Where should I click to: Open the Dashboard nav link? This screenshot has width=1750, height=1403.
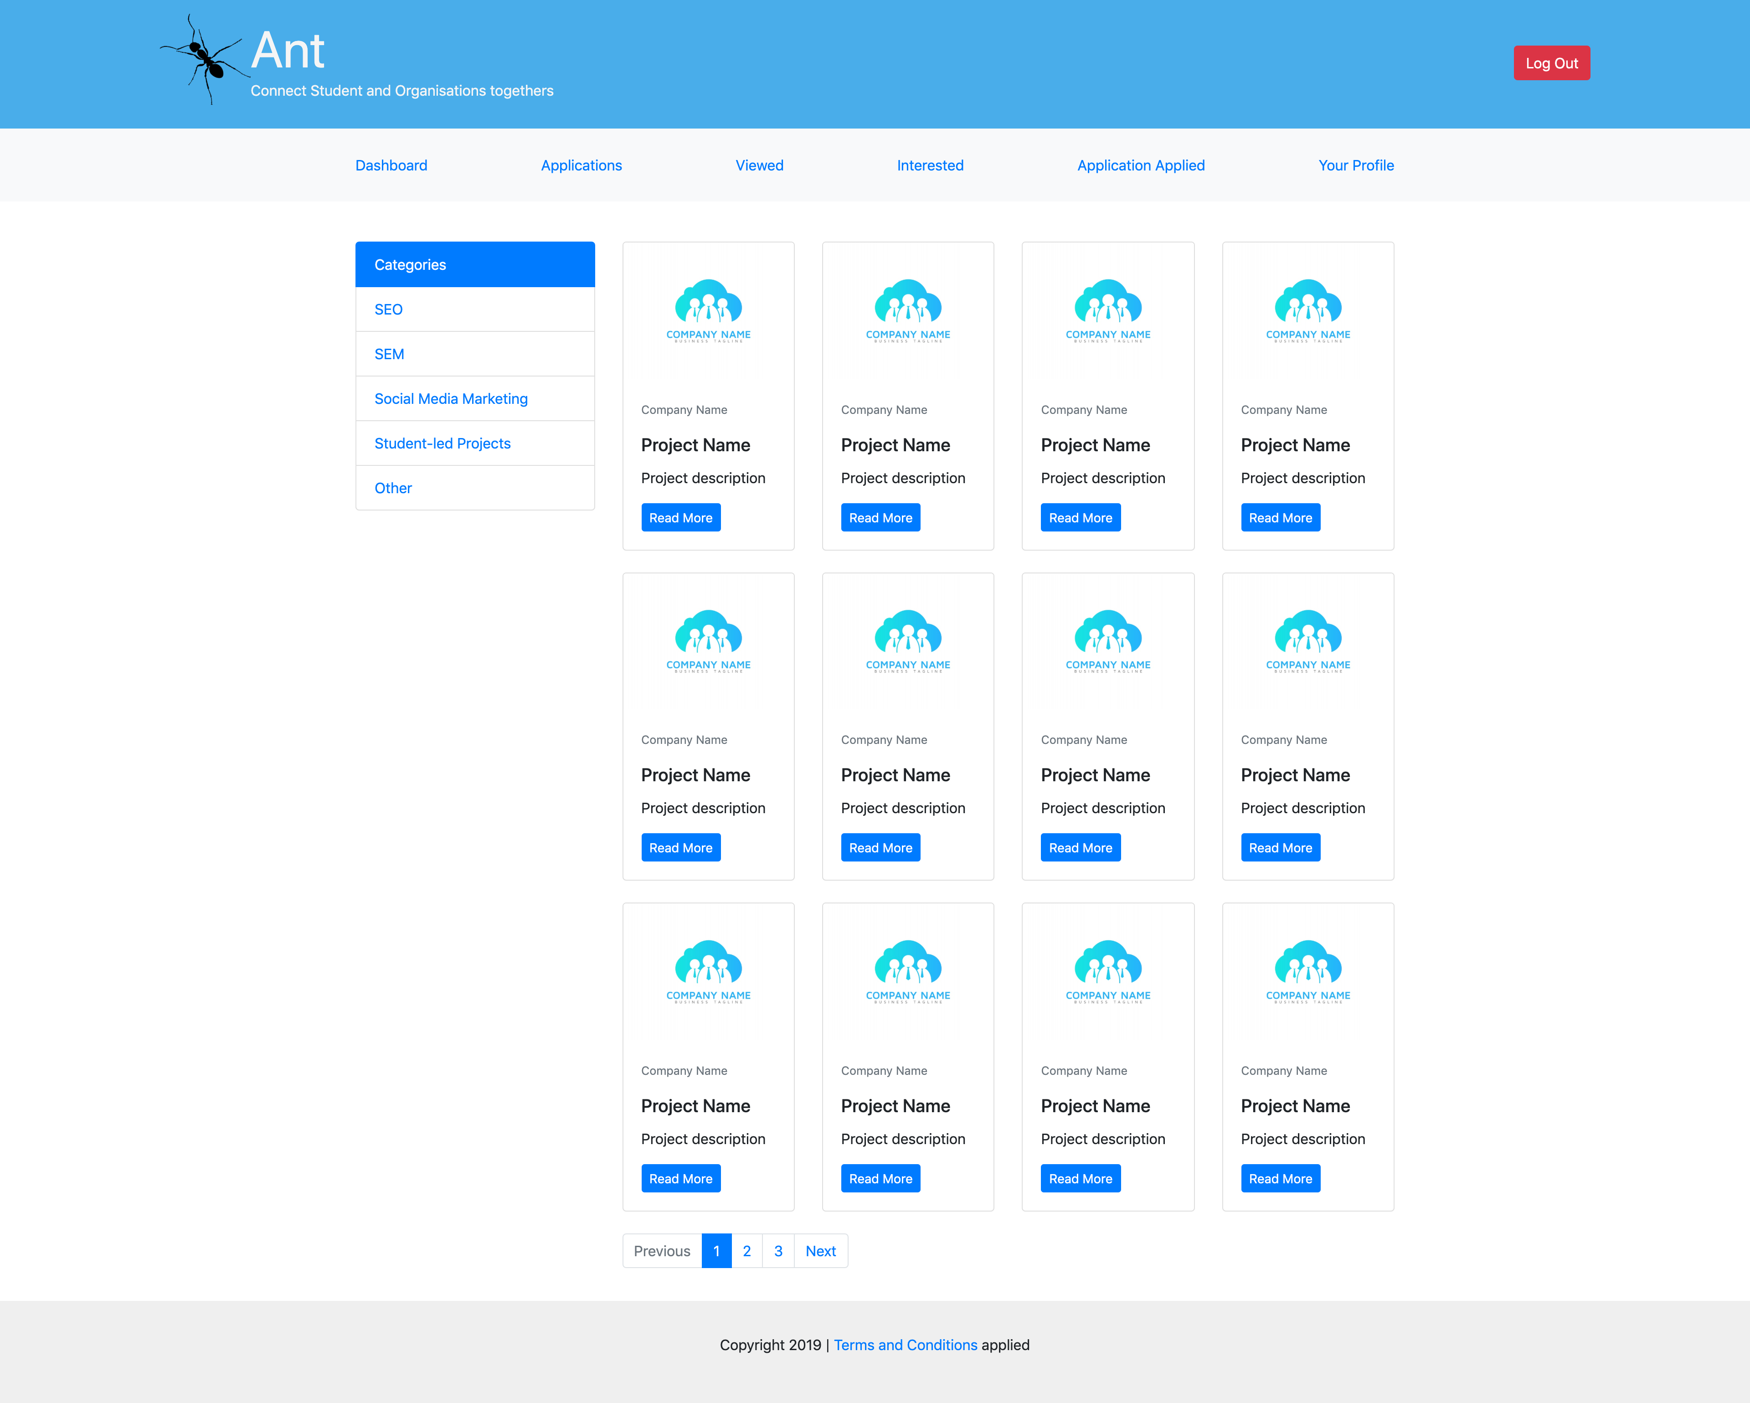[391, 165]
